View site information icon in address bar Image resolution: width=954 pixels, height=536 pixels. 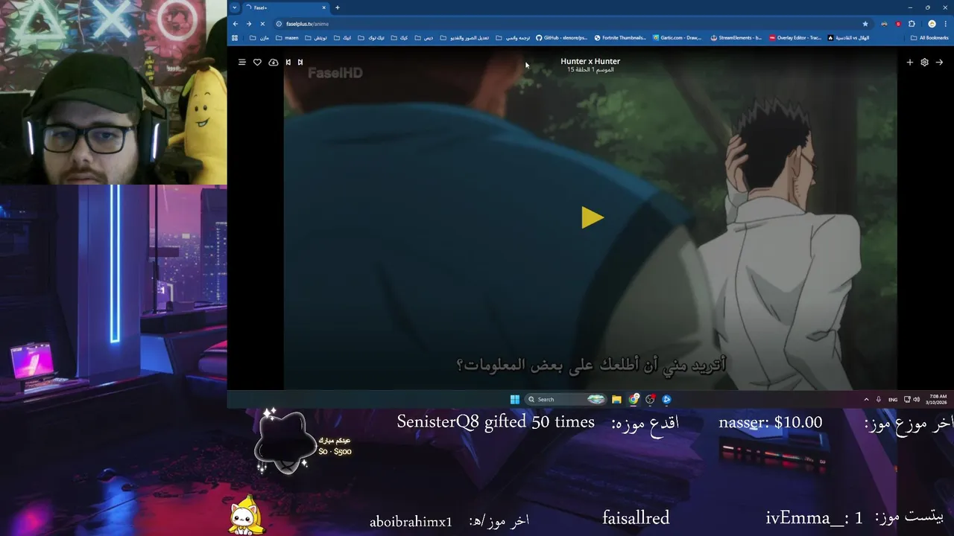tap(279, 24)
